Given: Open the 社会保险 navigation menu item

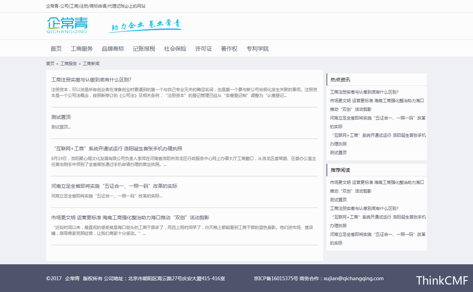Looking at the screenshot, I should point(175,49).
